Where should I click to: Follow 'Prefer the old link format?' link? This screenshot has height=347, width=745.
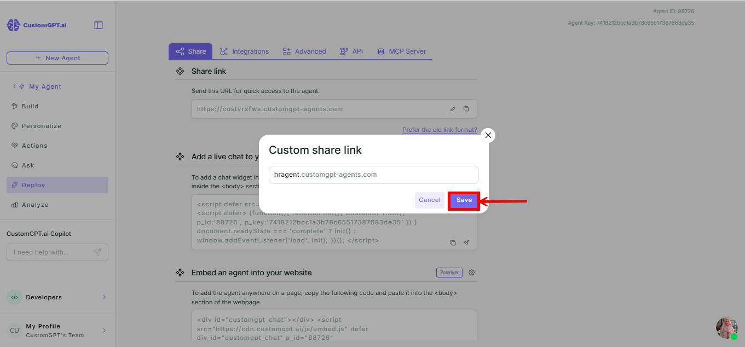pos(440,130)
